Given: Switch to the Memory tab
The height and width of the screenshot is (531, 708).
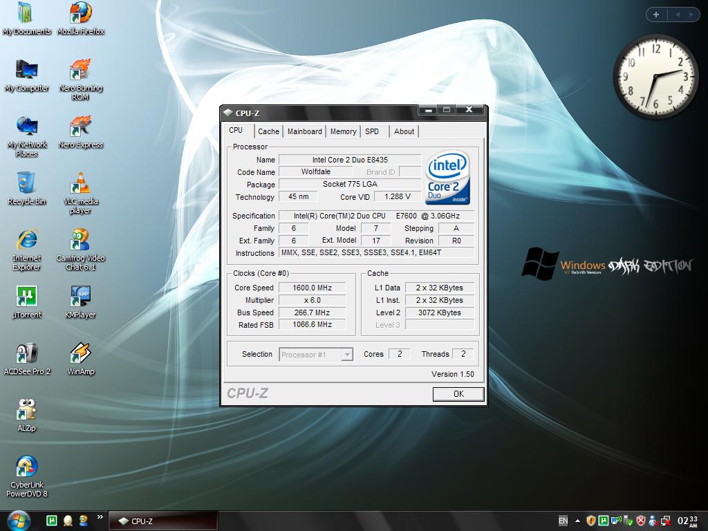Looking at the screenshot, I should (x=343, y=131).
